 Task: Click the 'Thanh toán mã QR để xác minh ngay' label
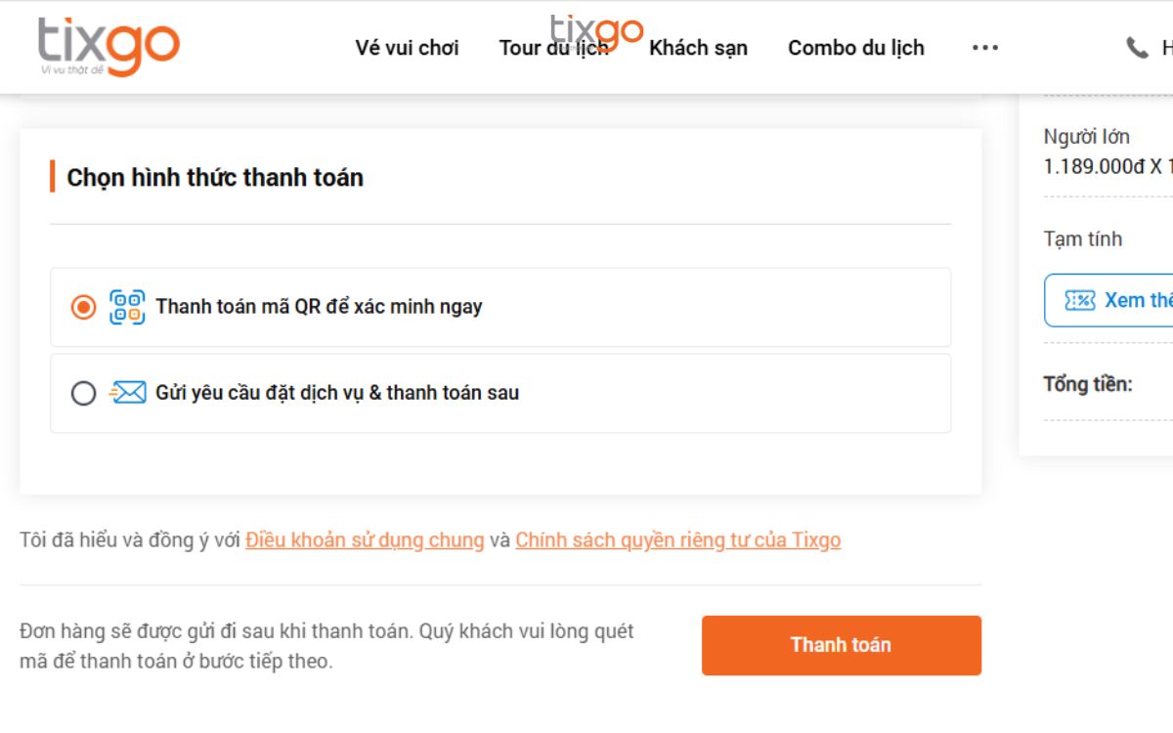click(319, 307)
